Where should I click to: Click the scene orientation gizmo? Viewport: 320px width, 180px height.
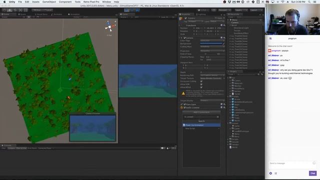110,26
